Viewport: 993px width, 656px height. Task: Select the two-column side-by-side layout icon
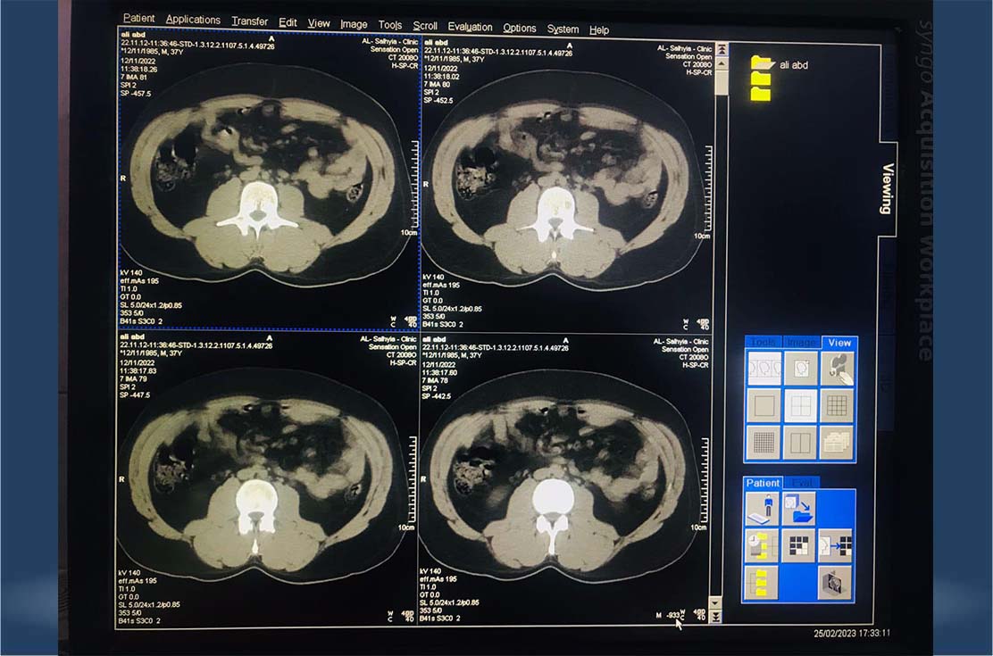[800, 443]
